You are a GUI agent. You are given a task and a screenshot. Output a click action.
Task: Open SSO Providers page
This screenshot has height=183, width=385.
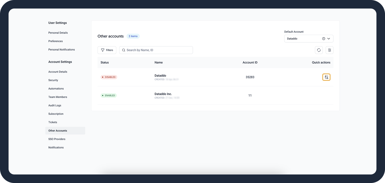tap(57, 139)
